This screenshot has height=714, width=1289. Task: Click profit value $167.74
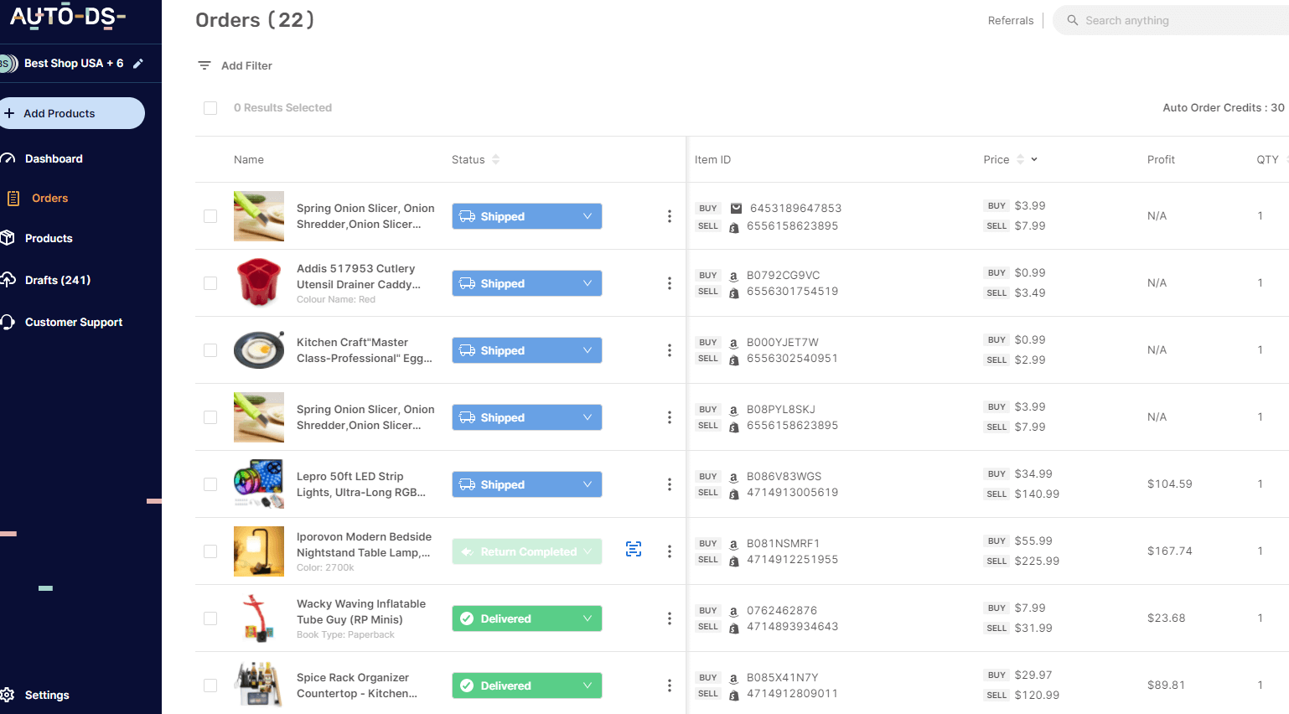coord(1169,551)
